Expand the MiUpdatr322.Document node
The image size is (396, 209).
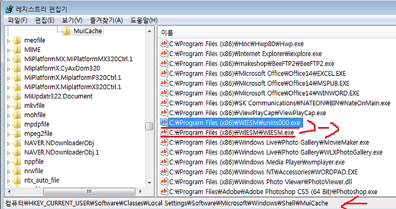8,97
